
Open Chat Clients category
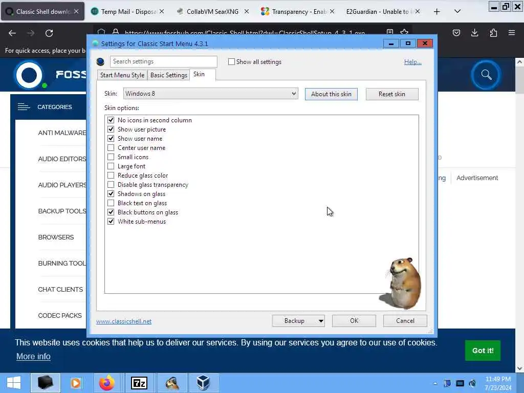60,290
